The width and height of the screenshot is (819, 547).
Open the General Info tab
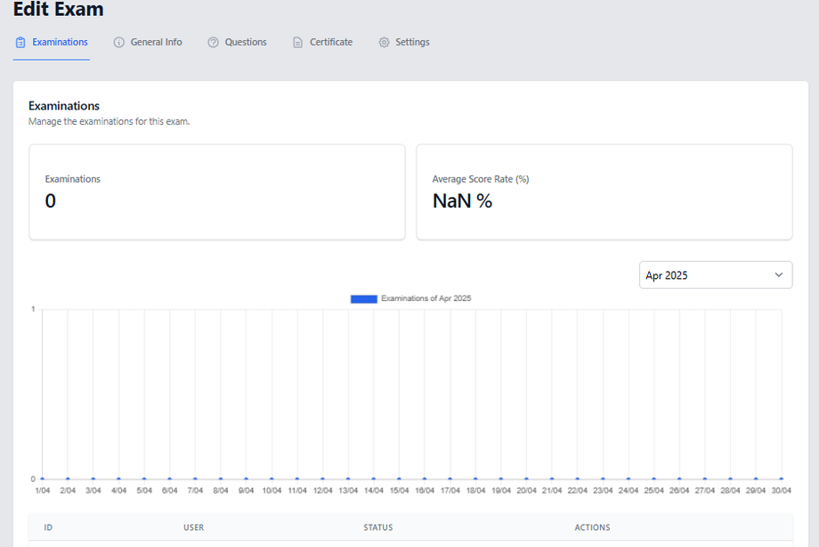(156, 43)
